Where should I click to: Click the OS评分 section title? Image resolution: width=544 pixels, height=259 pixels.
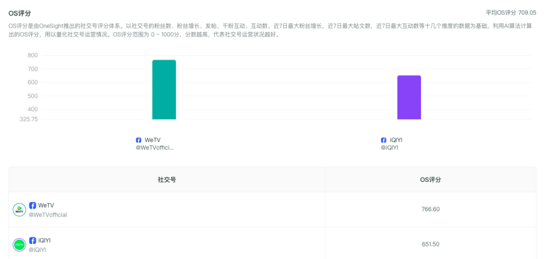(20, 14)
